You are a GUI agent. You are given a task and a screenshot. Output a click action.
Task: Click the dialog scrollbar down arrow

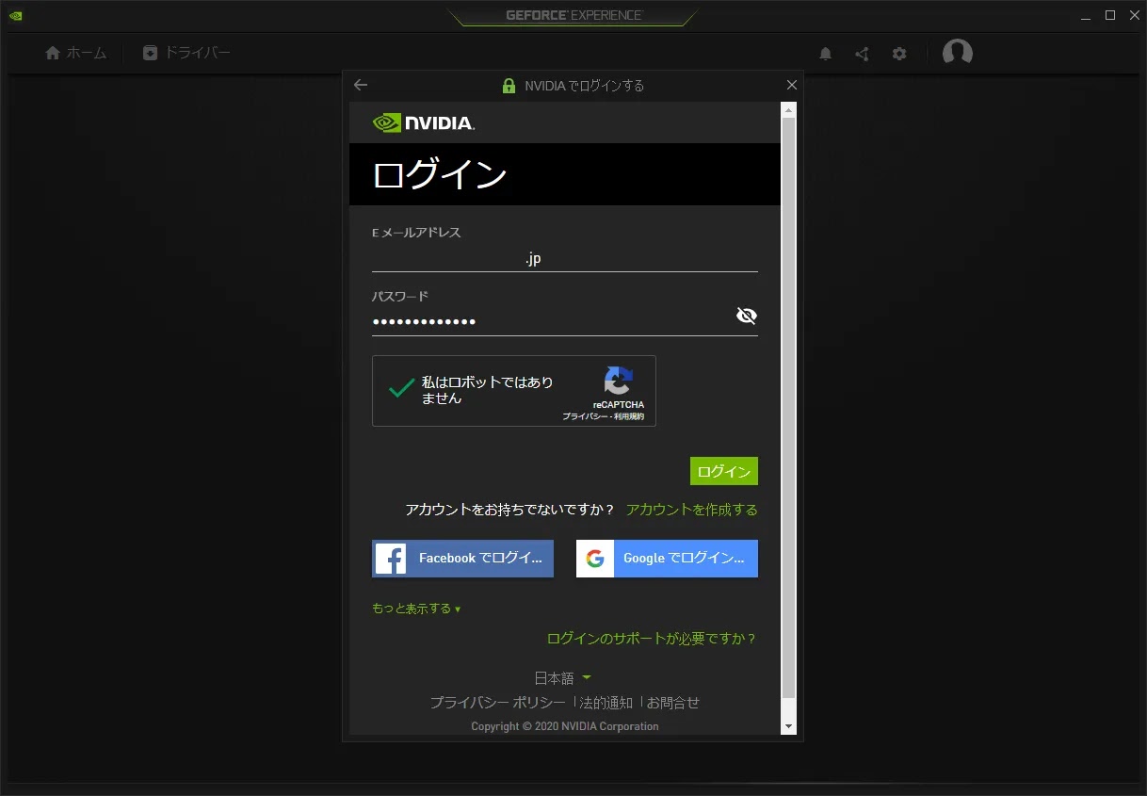(789, 726)
